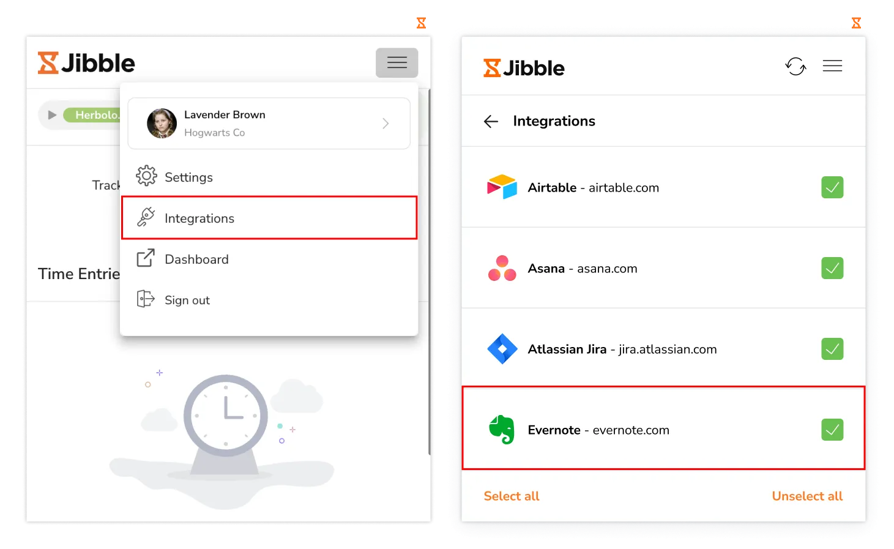
Task: Click the Select all link
Action: coord(512,496)
